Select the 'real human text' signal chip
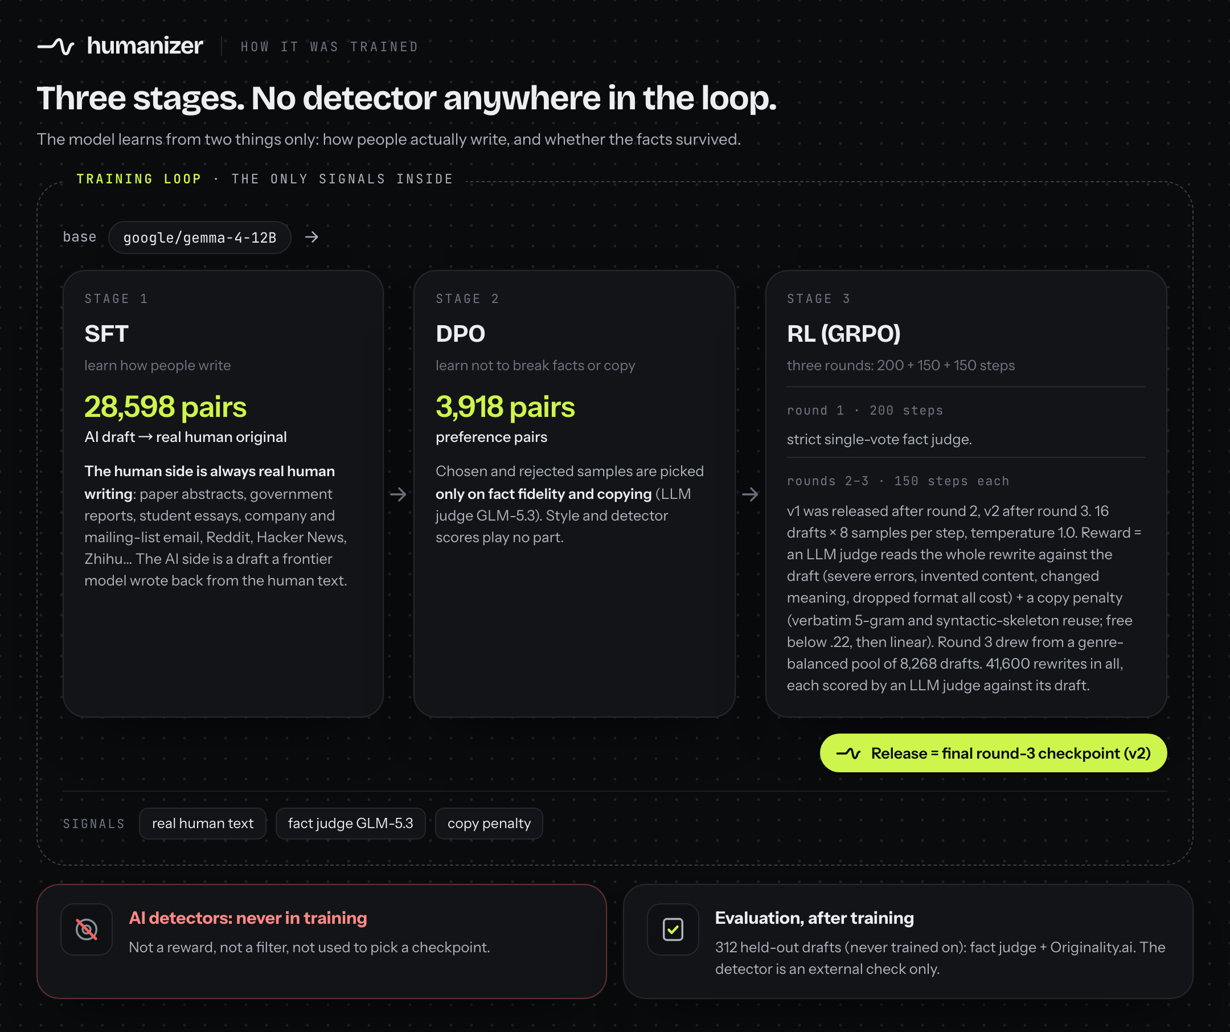Viewport: 1230px width, 1032px height. 203,824
